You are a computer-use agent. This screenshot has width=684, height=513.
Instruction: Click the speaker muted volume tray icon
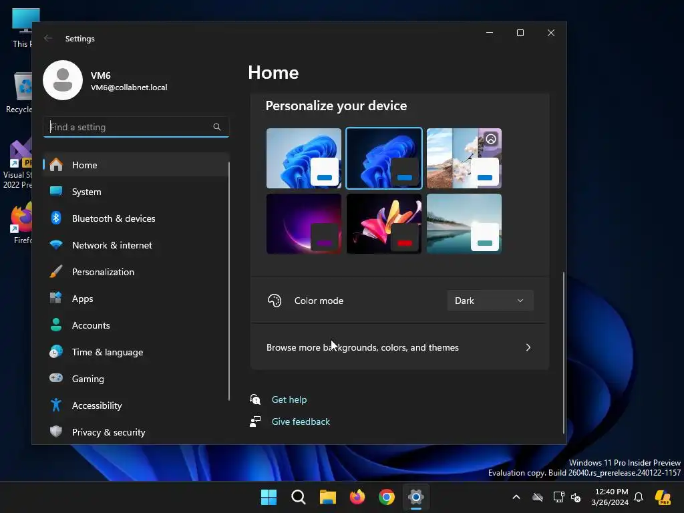click(x=576, y=497)
